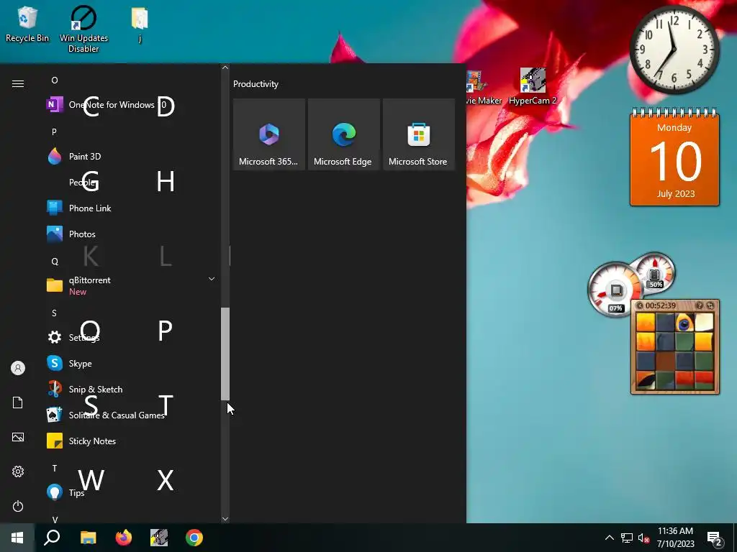737x552 pixels.
Task: Open the Documents shortcut in Start sidebar
Action: pyautogui.click(x=18, y=402)
